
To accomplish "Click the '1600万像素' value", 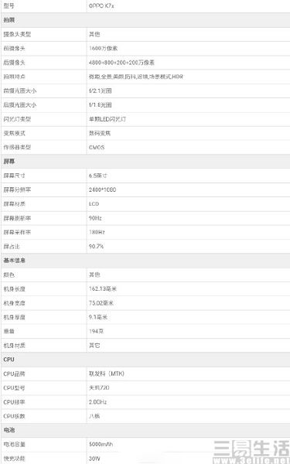I will [104, 48].
